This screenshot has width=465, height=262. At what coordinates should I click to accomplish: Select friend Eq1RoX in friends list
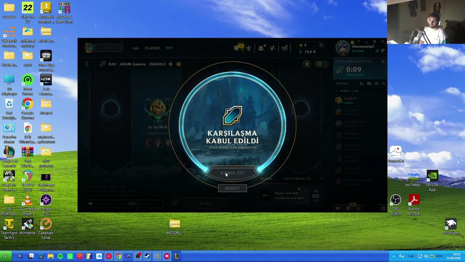tap(360, 100)
